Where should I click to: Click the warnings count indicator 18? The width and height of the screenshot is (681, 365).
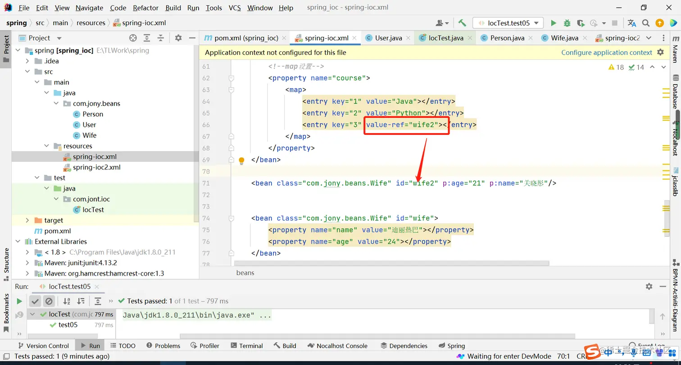(616, 67)
